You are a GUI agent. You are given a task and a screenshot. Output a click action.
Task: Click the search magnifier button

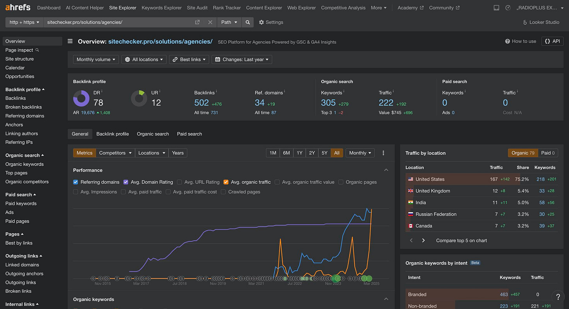point(247,22)
